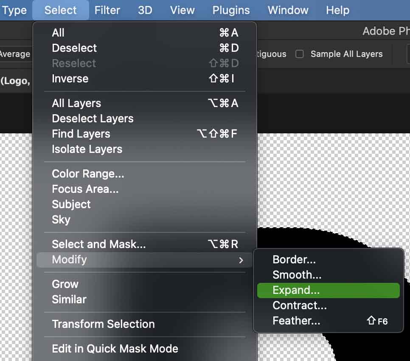The image size is (410, 361).
Task: Open the Plugins menu
Action: pyautogui.click(x=231, y=10)
